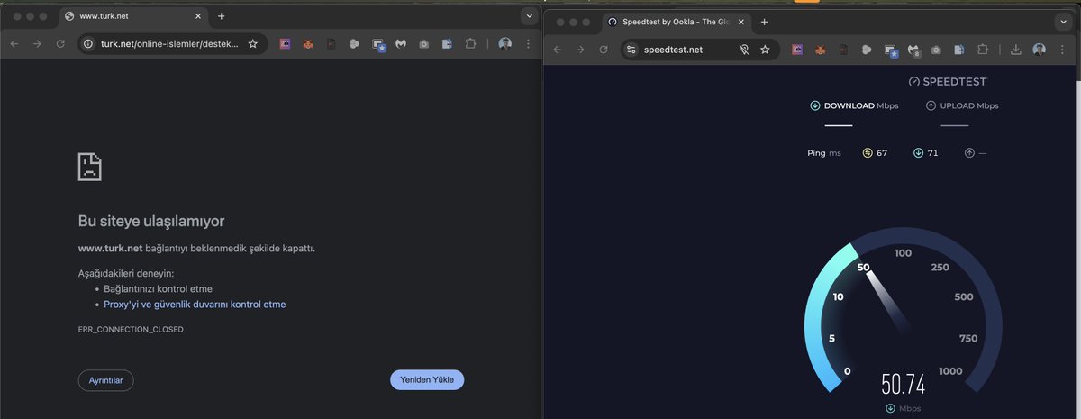Open profile avatar in Speedtest window
The width and height of the screenshot is (1081, 419).
click(x=1040, y=50)
